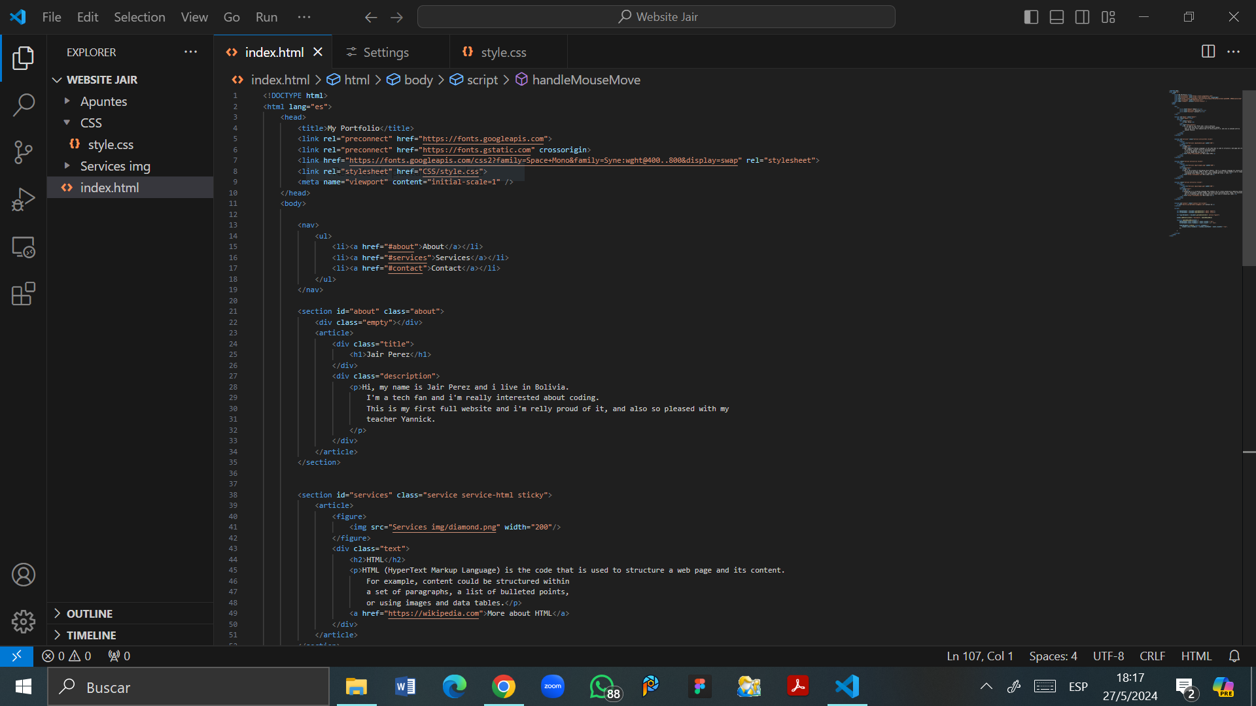The width and height of the screenshot is (1256, 706).
Task: Open Remote Explorer view
Action: coord(24,247)
